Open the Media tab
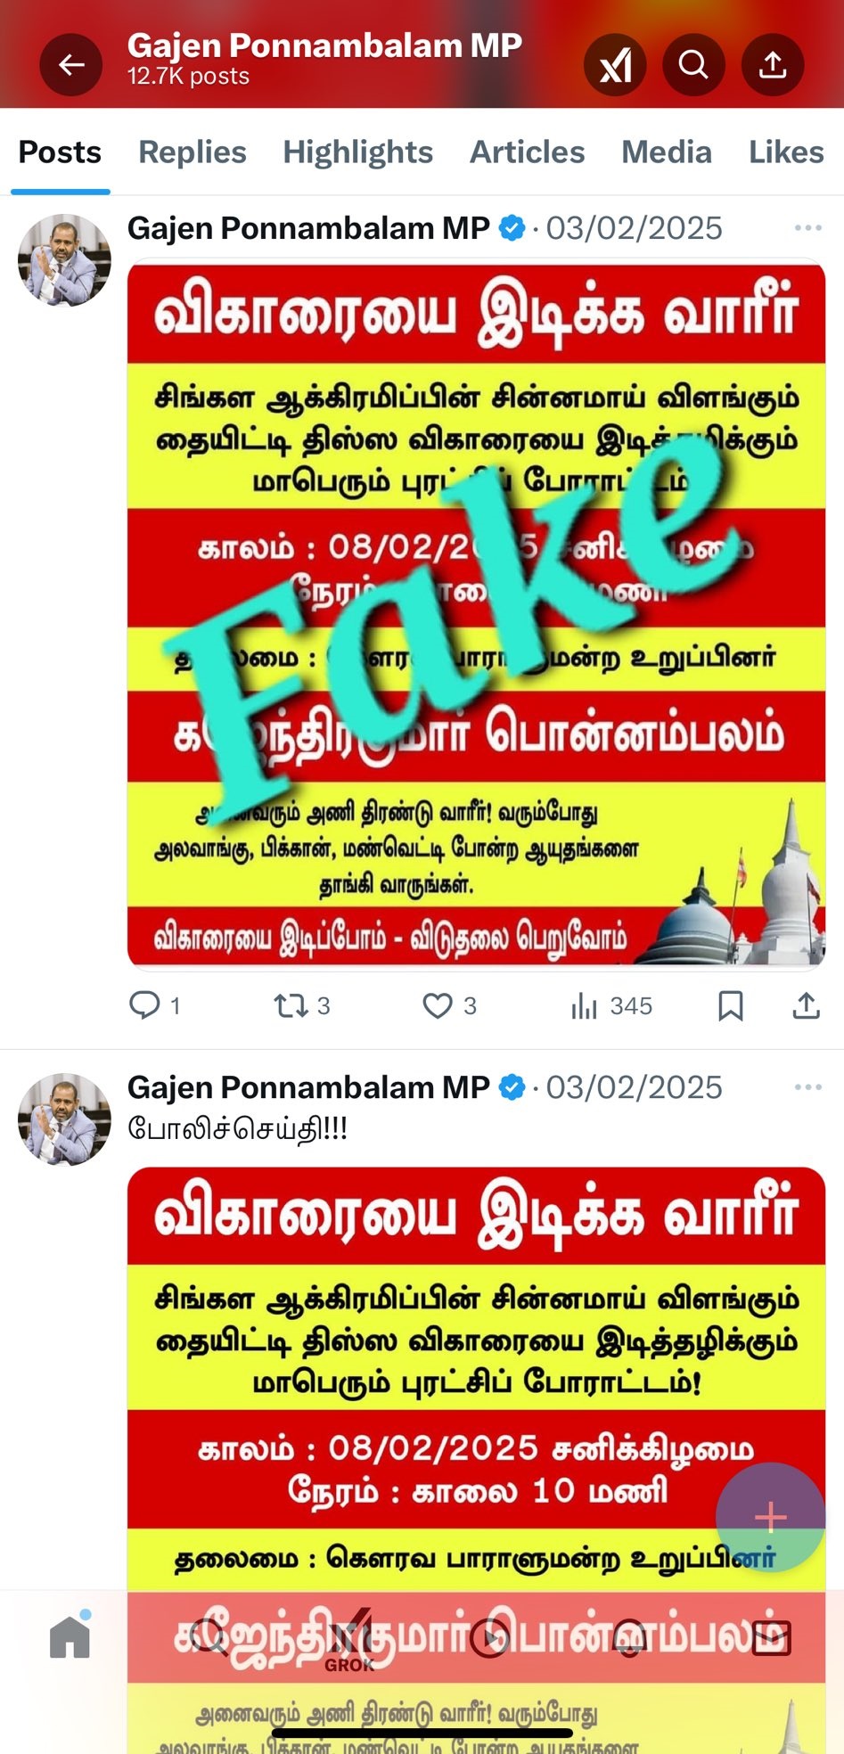The width and height of the screenshot is (844, 1754). (667, 152)
